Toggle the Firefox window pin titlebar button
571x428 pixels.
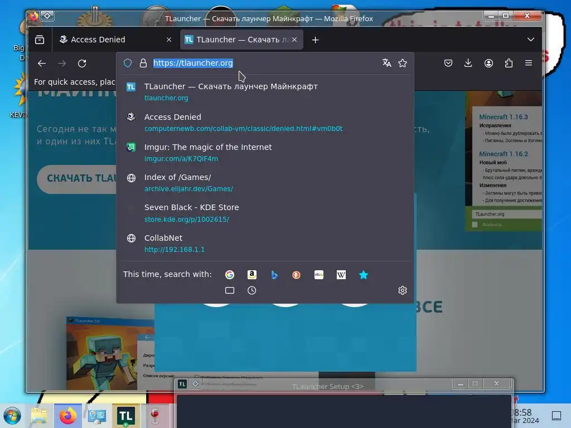47,16
